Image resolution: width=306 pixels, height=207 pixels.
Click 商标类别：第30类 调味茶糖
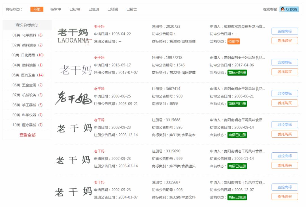pos(174,41)
